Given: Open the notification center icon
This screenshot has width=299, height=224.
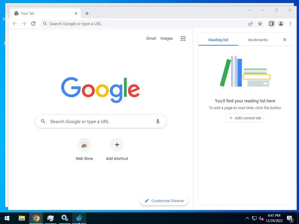Looking at the screenshot, I should tap(290, 218).
